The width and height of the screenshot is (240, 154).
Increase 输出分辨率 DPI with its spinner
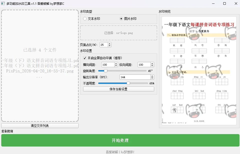coord(152,76)
